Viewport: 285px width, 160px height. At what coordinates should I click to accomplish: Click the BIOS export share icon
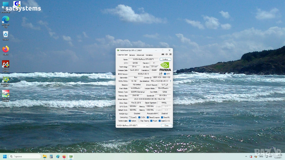coord(161,74)
